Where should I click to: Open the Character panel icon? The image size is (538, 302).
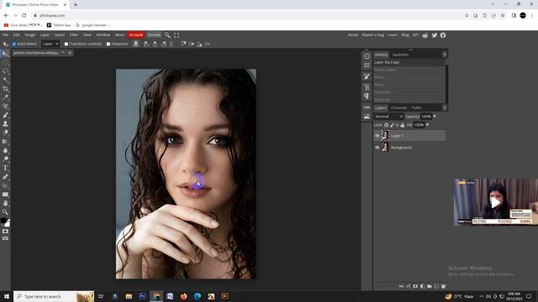point(367,87)
